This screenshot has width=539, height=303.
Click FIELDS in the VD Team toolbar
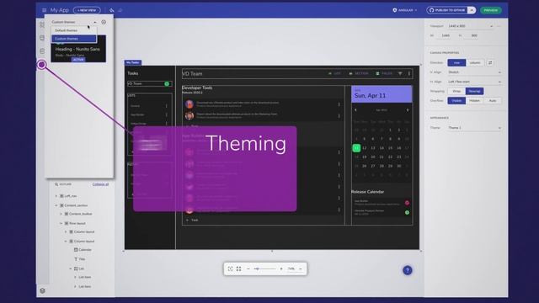[384, 73]
